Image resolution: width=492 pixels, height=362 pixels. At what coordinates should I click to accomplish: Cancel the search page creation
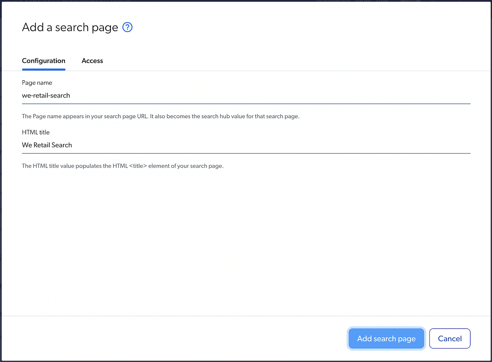click(450, 338)
